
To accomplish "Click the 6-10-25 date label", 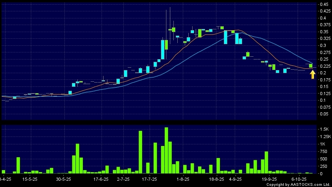I will pyautogui.click(x=299, y=179).
